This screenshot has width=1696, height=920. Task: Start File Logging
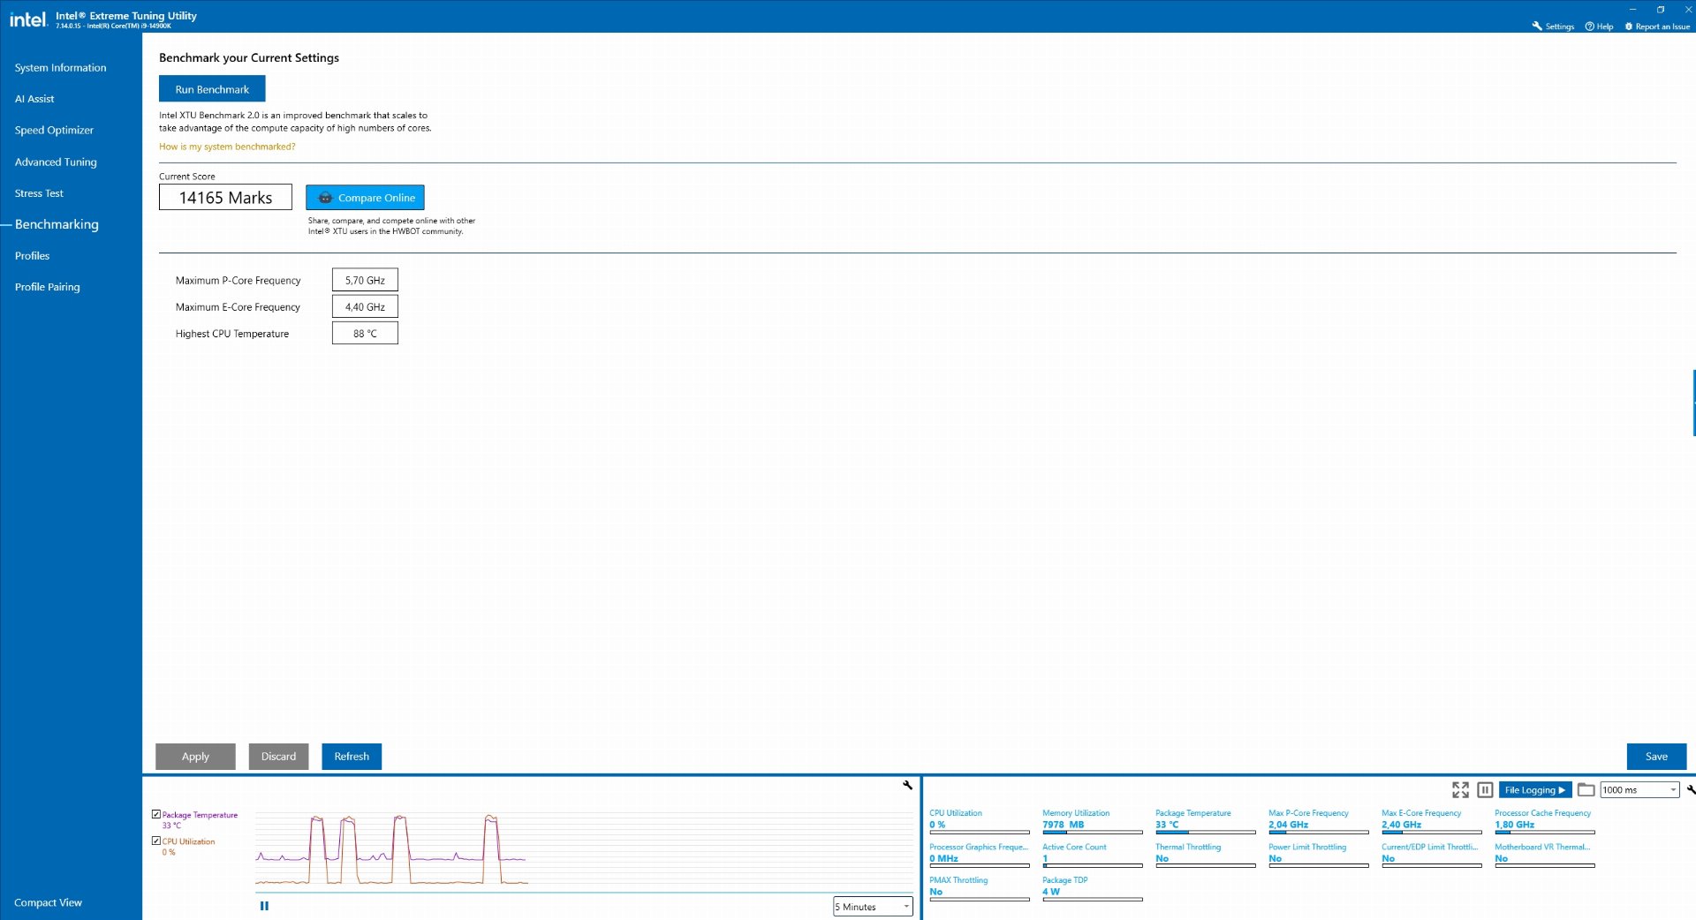point(1535,790)
